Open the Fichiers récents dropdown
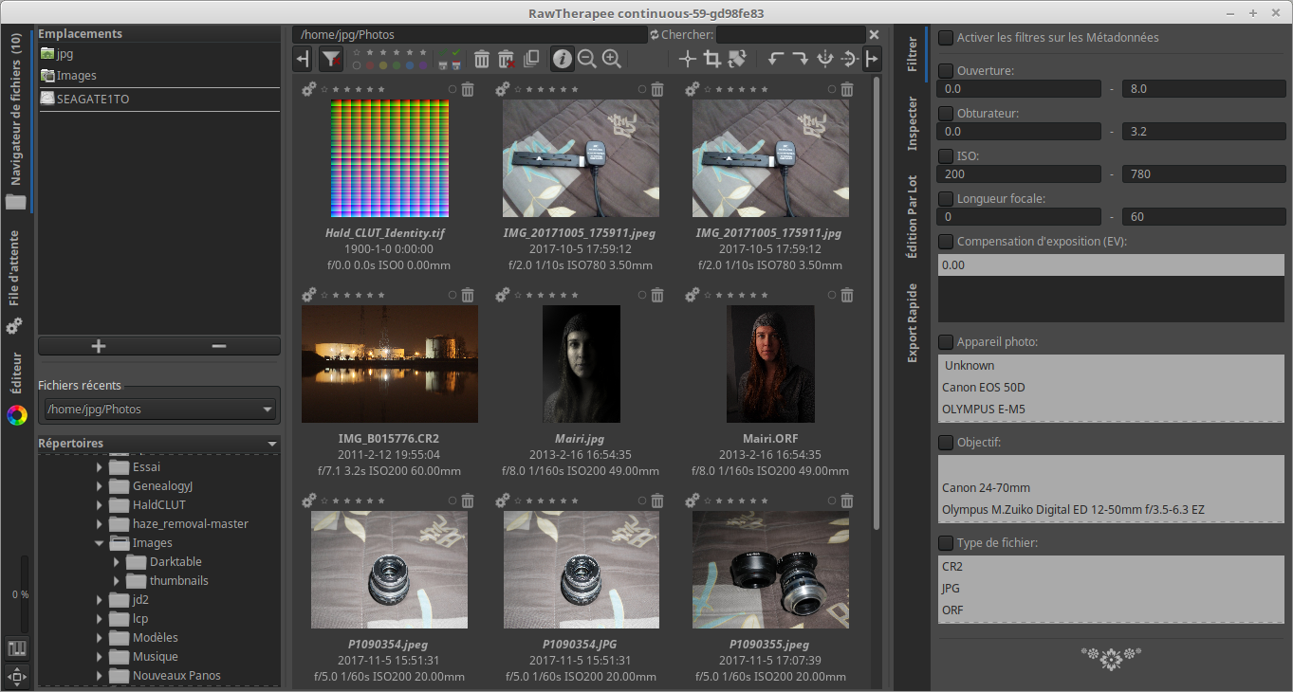Image resolution: width=1293 pixels, height=692 pixels. pyautogui.click(x=159, y=410)
